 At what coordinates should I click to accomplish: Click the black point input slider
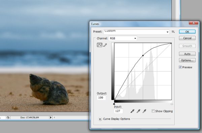coord(114,104)
